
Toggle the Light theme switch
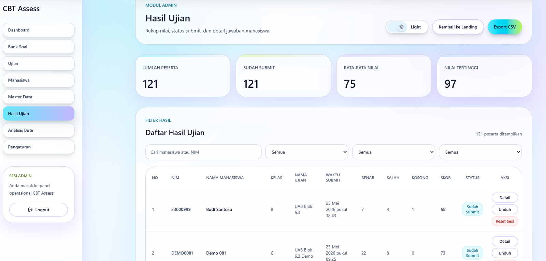[x=407, y=27]
